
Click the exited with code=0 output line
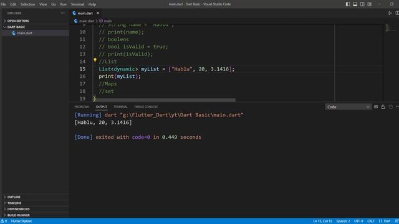pos(138,137)
